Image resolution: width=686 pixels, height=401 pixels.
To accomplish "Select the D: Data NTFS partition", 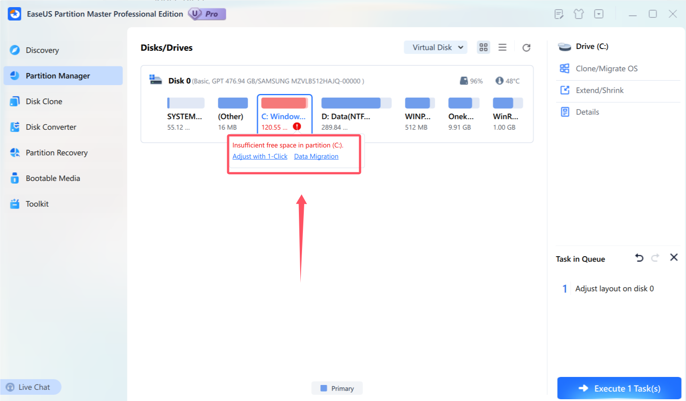I will tap(356, 115).
